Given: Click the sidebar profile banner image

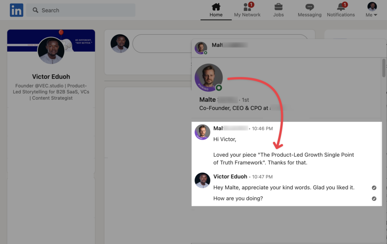Looking at the screenshot, I should (x=51, y=41).
